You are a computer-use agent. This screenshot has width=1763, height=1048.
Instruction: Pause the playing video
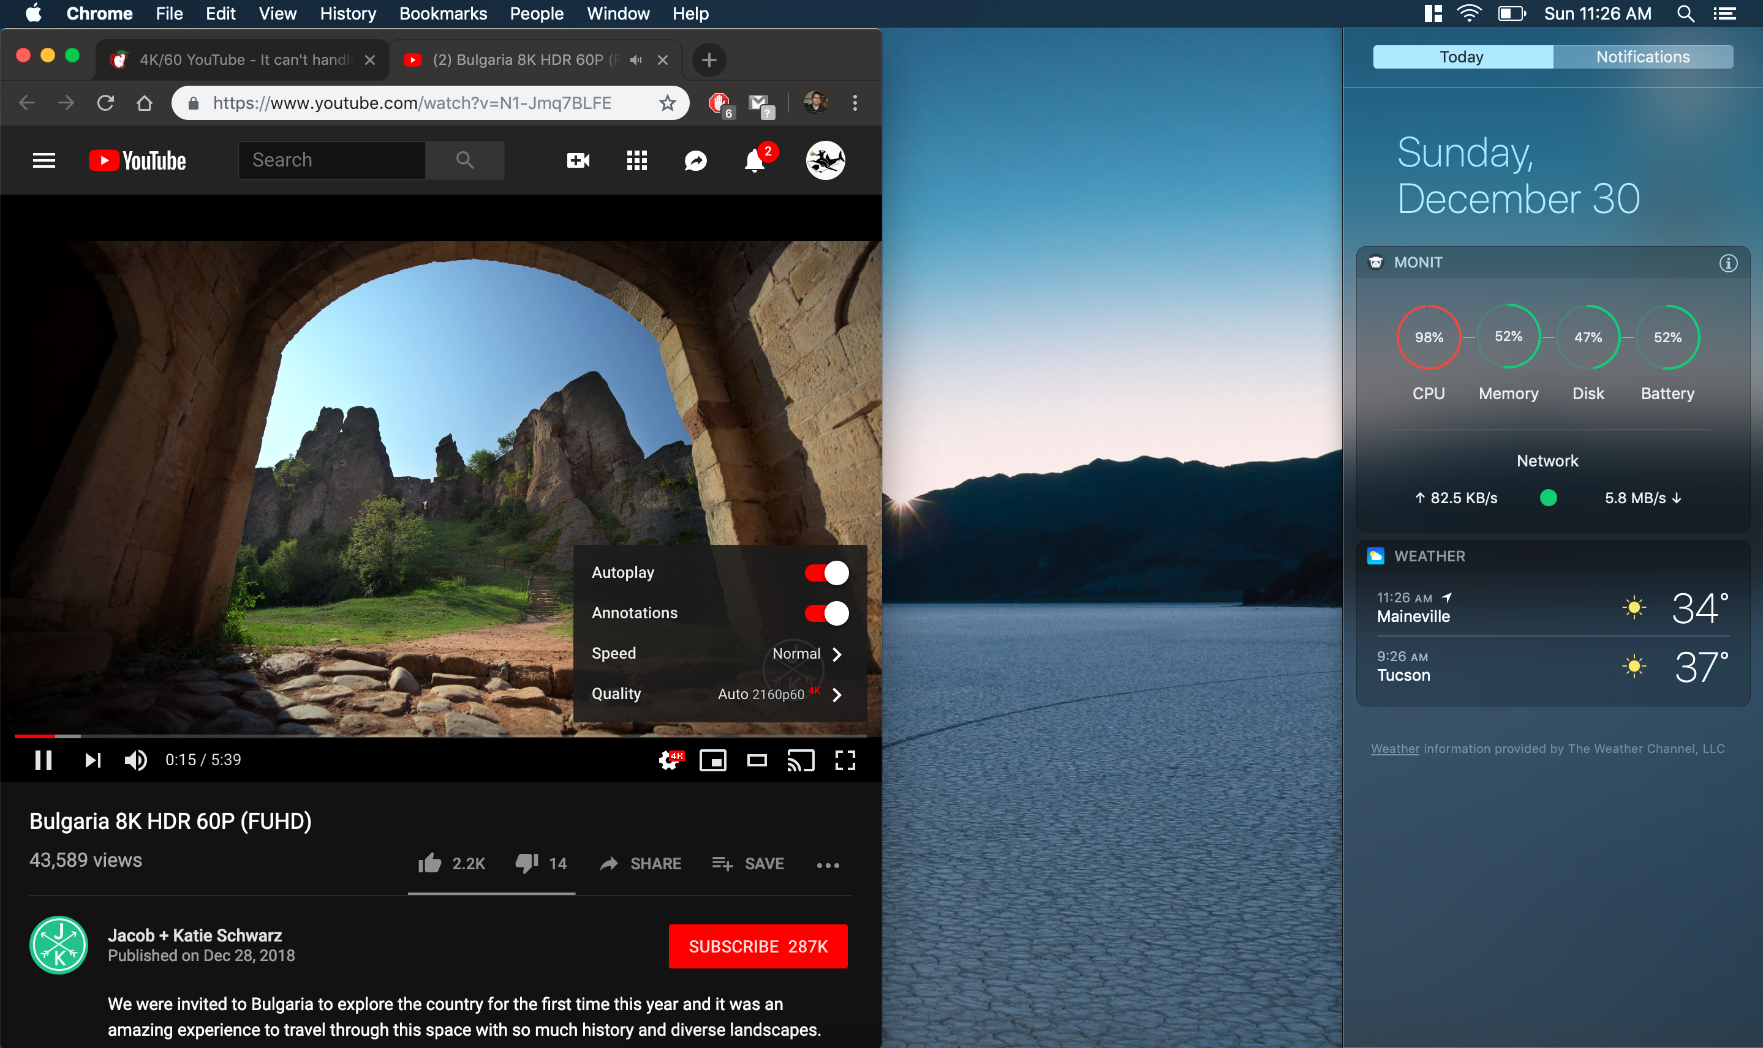click(43, 760)
